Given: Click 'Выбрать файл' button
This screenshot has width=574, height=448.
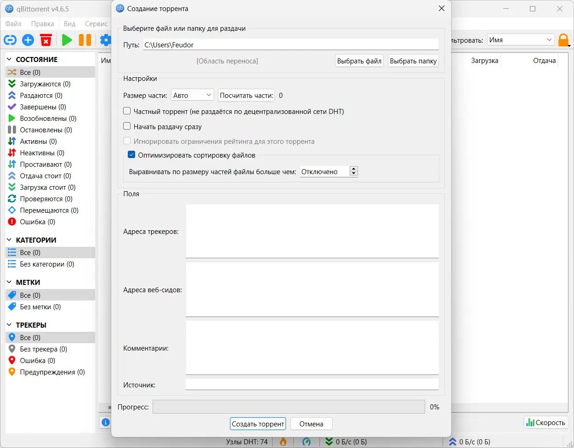Looking at the screenshot, I should [x=359, y=61].
